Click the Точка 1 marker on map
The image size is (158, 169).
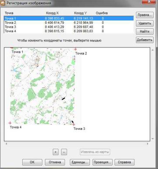[x=12, y=48]
